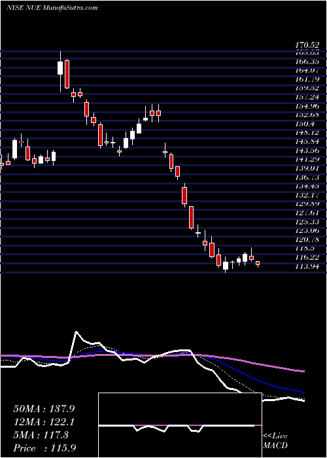
Task: Click the 113.94 bottom price label
Action: point(308,266)
